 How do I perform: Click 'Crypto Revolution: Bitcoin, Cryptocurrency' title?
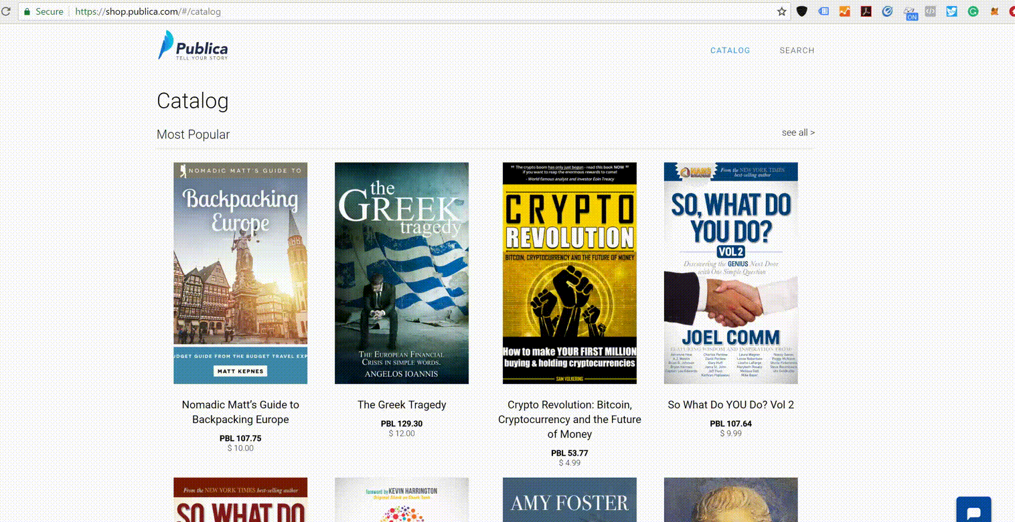[x=570, y=420]
